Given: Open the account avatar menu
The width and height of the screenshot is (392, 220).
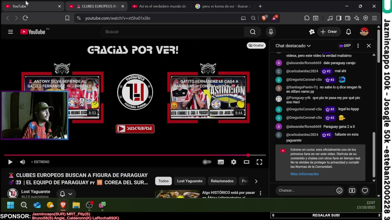Looking at the screenshot, I should point(364,31).
